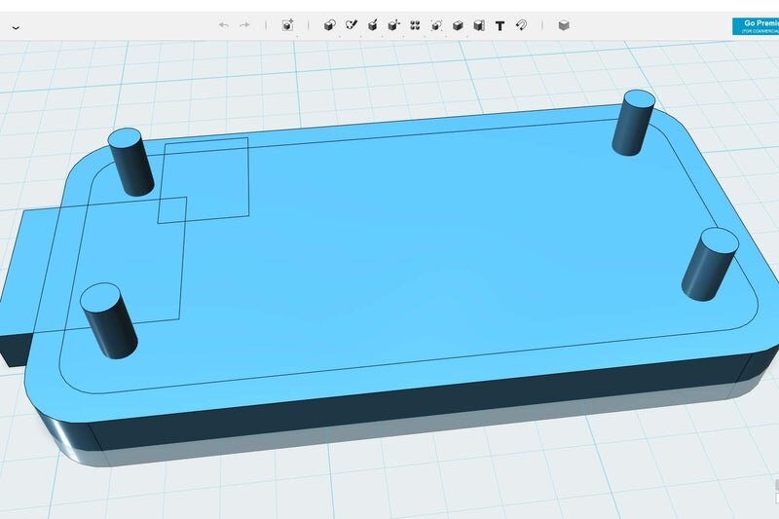Open the Transform tool
This screenshot has height=519, width=779.
tap(287, 25)
